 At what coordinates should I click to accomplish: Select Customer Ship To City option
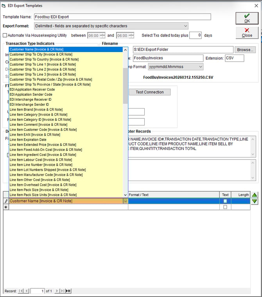(x=66, y=54)
